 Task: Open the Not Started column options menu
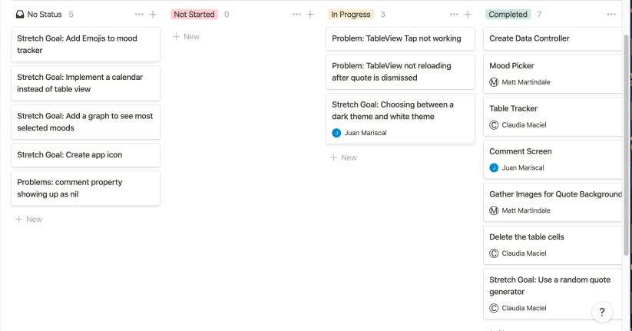coord(296,15)
